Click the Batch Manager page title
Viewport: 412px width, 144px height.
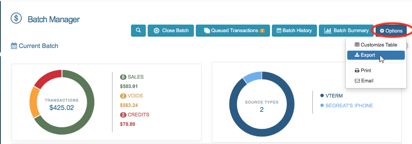click(x=54, y=19)
